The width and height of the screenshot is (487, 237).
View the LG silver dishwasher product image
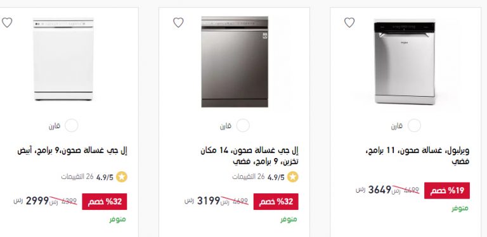point(235,62)
